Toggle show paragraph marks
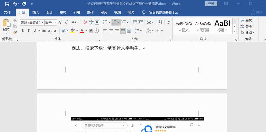Viewport: 266px width, 132px height. pyautogui.click(x=169, y=22)
